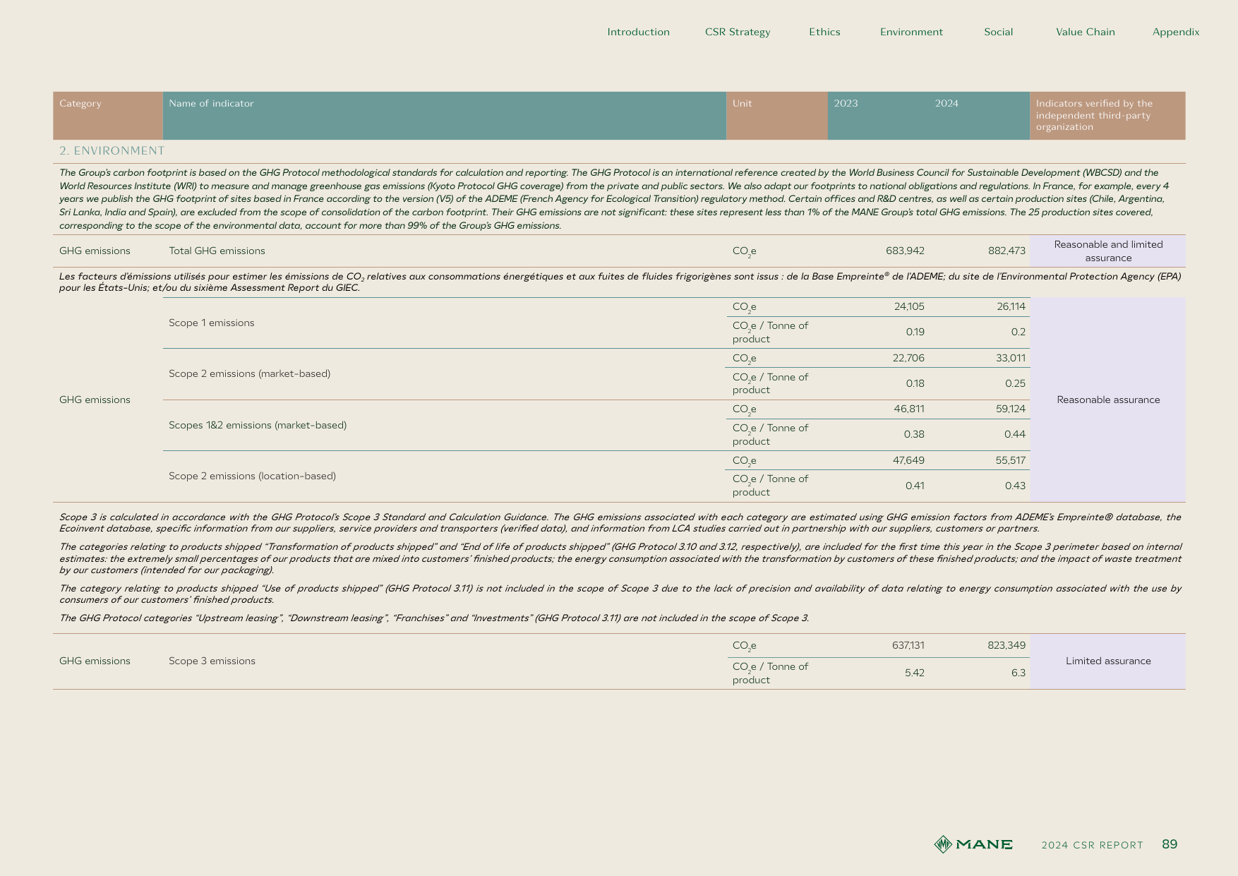The image size is (1238, 876).
Task: Click the Scope 3 intensity value 5.42
Action: coord(915,673)
